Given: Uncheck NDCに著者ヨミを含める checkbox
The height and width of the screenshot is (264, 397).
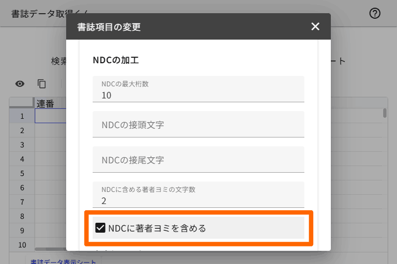Looking at the screenshot, I should [100, 228].
